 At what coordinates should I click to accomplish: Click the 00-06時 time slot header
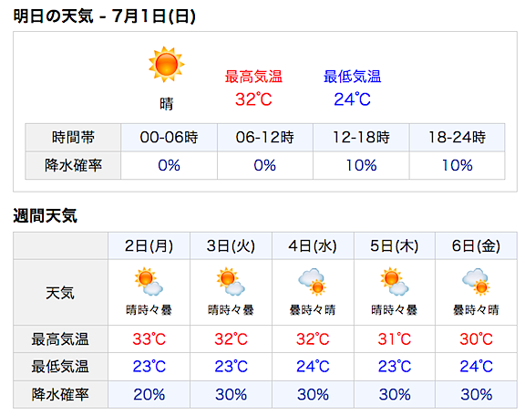(170, 137)
